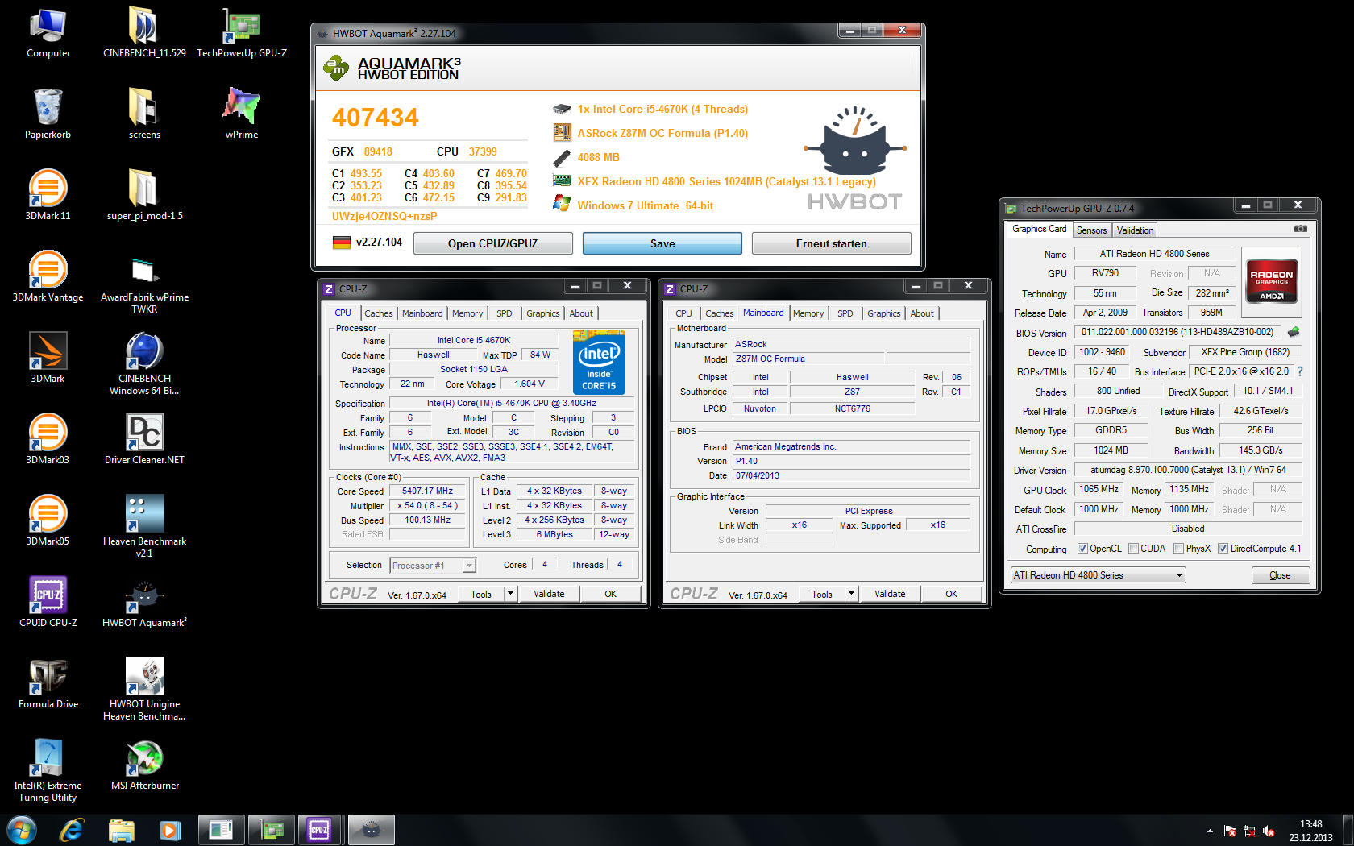Image resolution: width=1354 pixels, height=846 pixels.
Task: Launch 3DMark 11 shortcut
Action: (x=48, y=196)
